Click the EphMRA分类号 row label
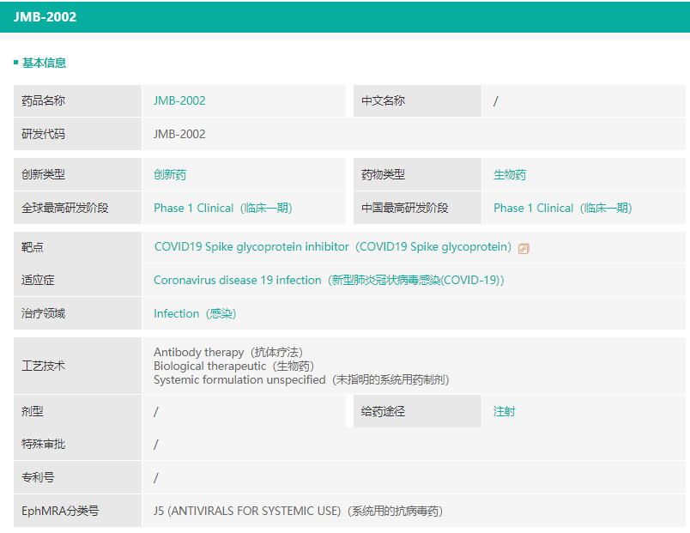Viewport: 690px width, 533px height. pos(60,511)
